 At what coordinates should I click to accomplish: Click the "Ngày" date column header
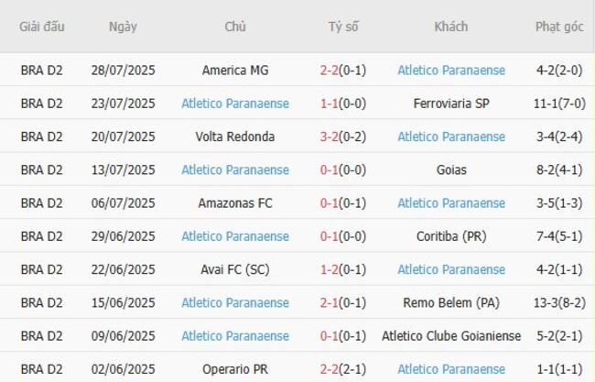tap(123, 27)
